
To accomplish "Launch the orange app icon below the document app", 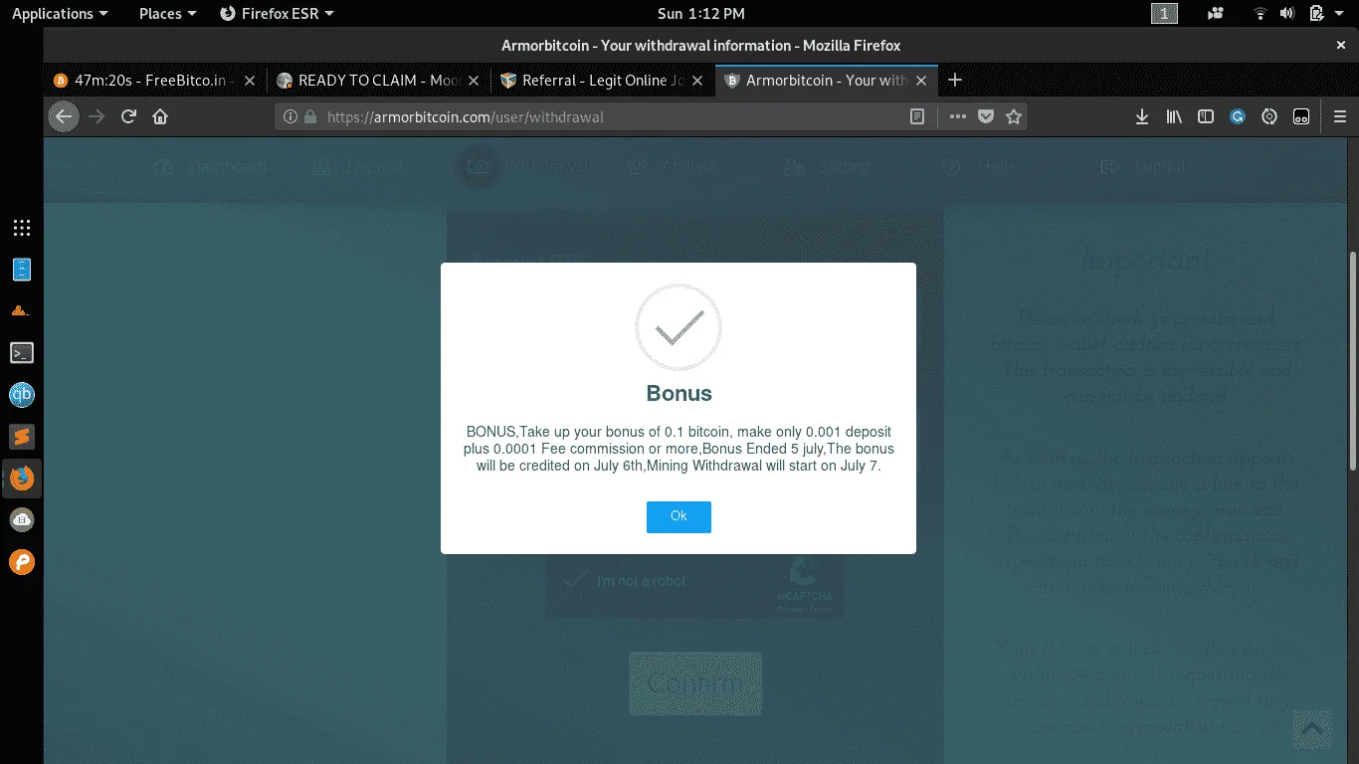I will [21, 310].
